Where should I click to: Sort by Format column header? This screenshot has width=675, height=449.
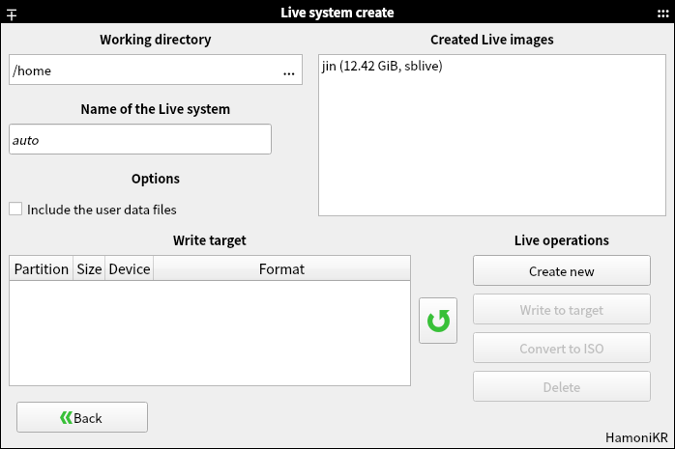281,269
